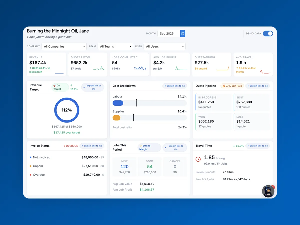This screenshot has height=225, width=300.
Task: Click the 11.9% decrease in Travel Time
Action: tap(238, 146)
